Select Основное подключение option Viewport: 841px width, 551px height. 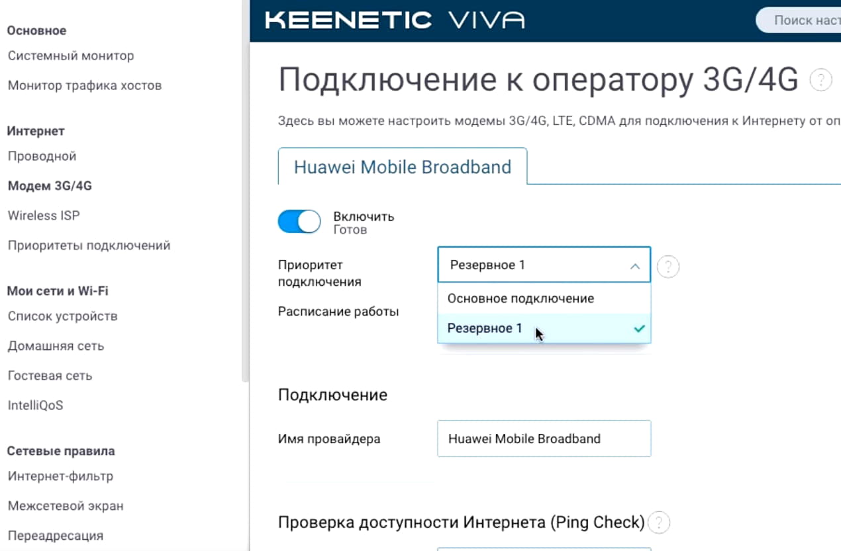520,298
